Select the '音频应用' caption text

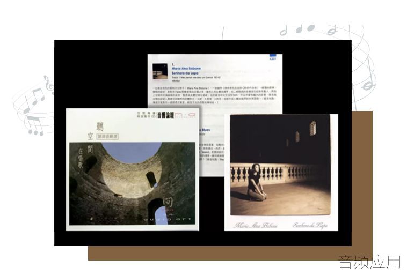[370, 262]
